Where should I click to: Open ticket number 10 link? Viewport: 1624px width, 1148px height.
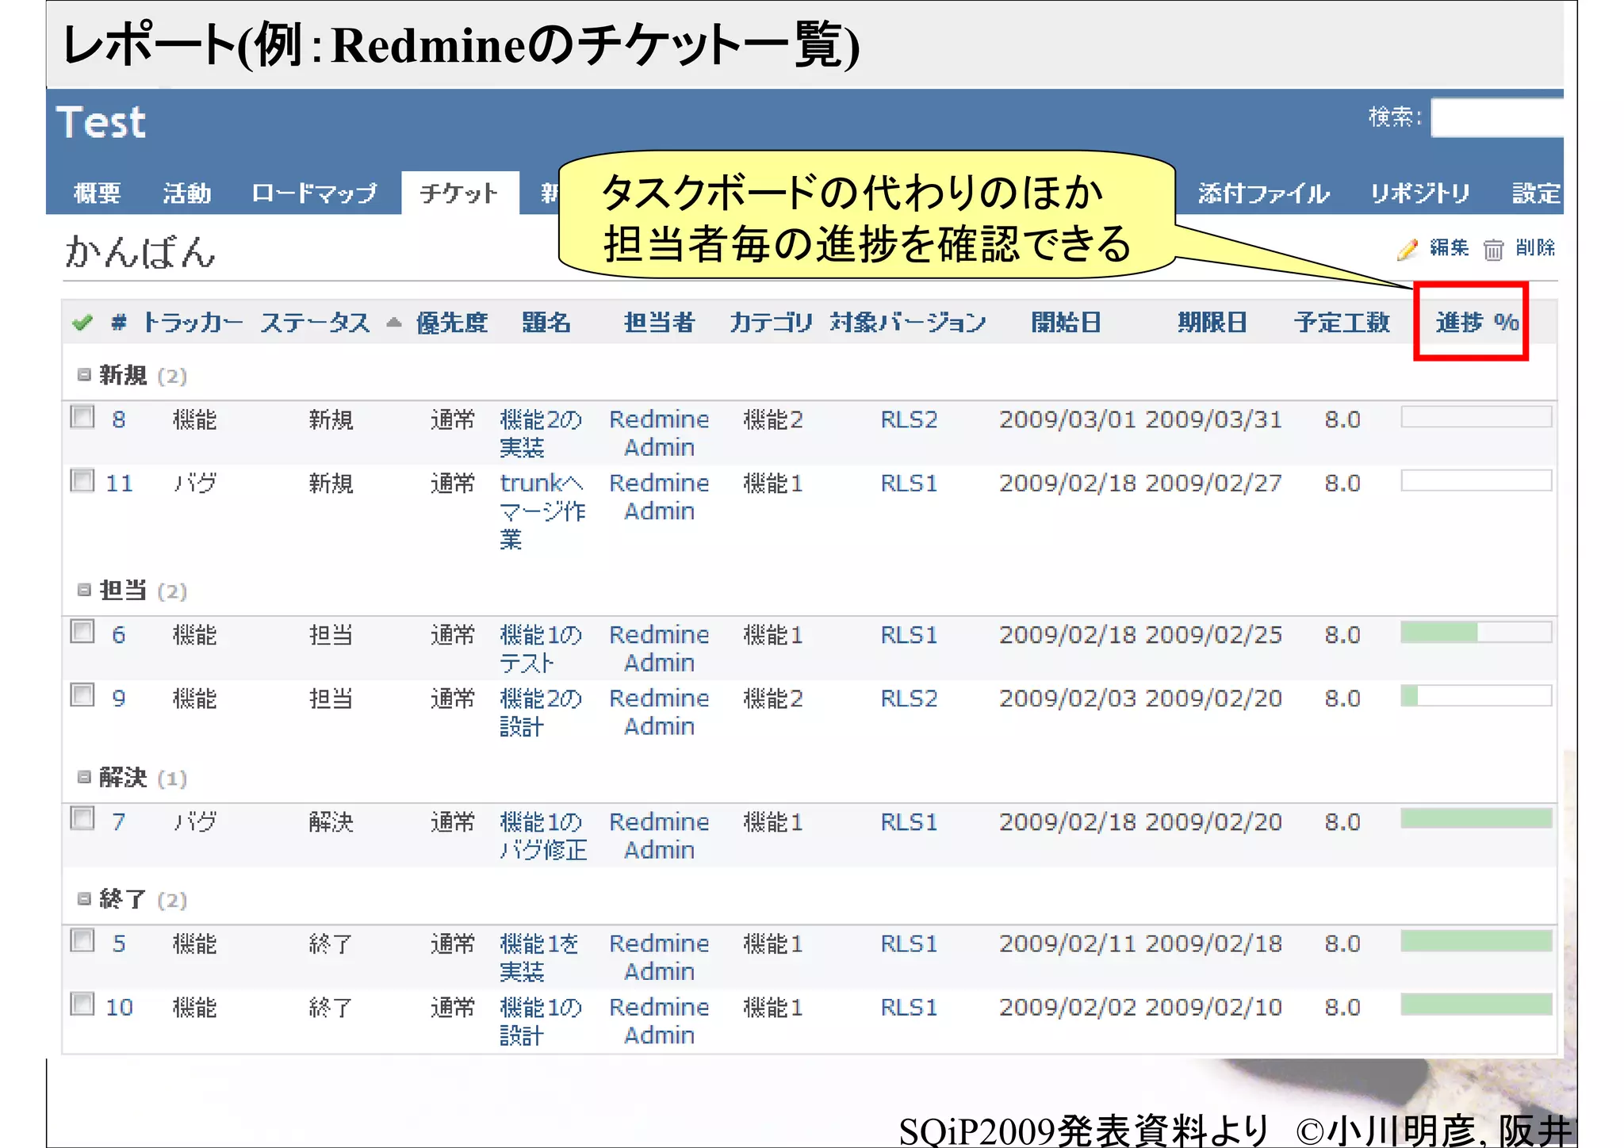(119, 1007)
